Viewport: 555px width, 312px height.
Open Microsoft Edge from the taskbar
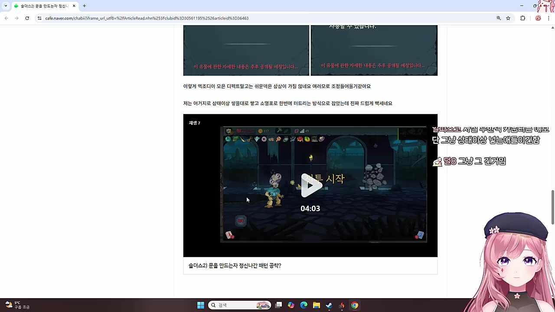pos(304,305)
